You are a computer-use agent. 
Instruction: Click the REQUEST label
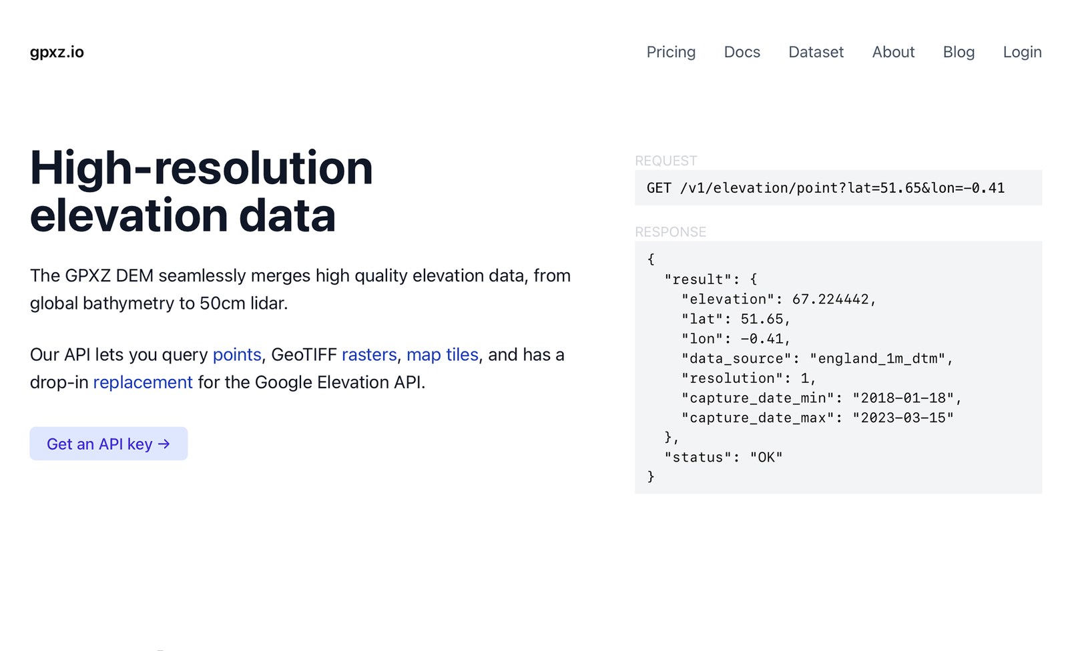tap(666, 161)
